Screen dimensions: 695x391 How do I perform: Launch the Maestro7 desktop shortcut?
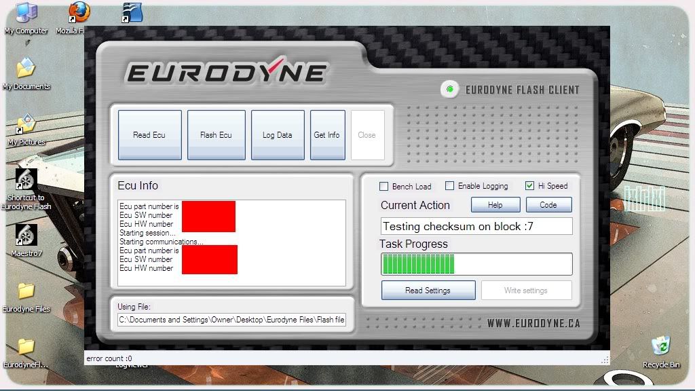point(26,235)
